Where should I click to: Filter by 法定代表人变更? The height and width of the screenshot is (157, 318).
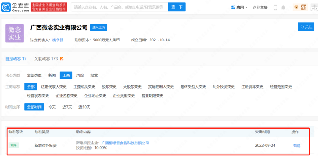(x=54, y=87)
